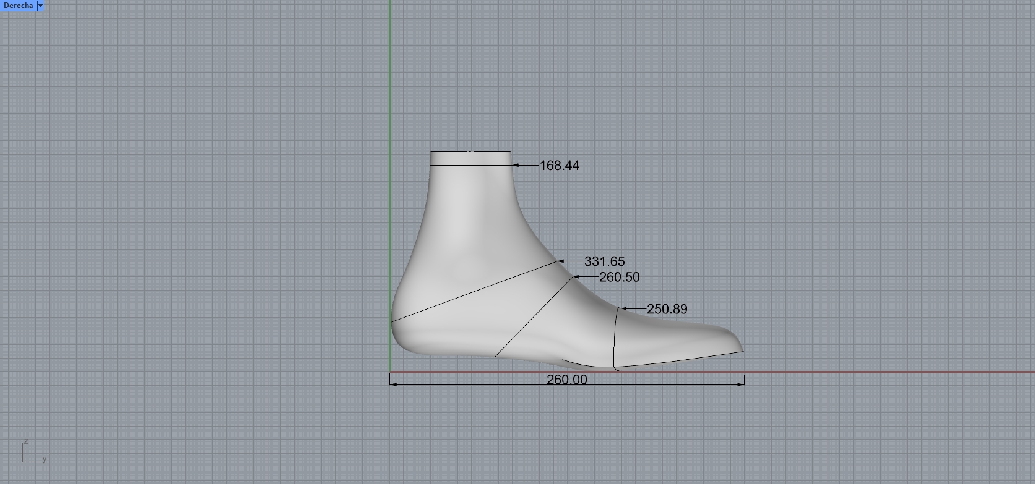Click arrowhead of the 260.50 leader
This screenshot has height=484, width=1035.
tap(576, 277)
